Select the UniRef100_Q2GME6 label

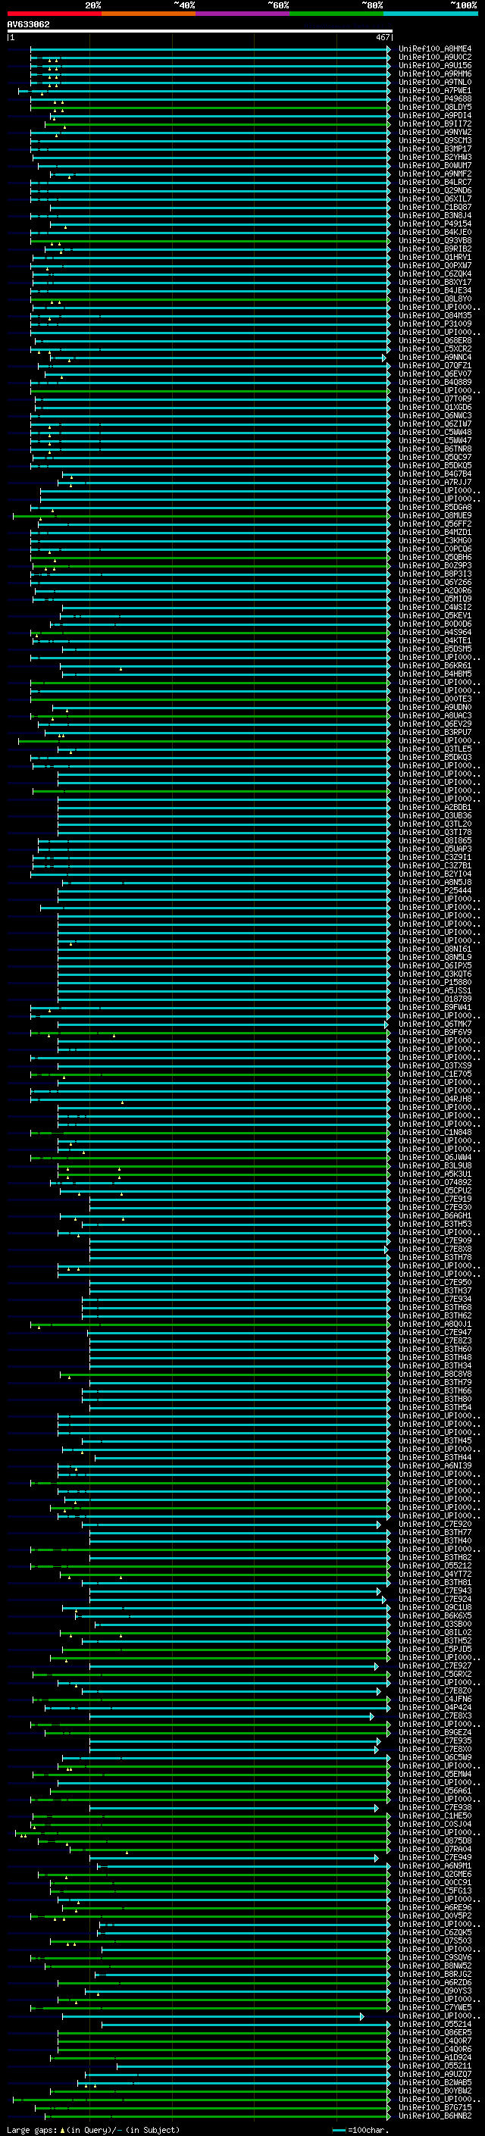[x=435, y=1874]
